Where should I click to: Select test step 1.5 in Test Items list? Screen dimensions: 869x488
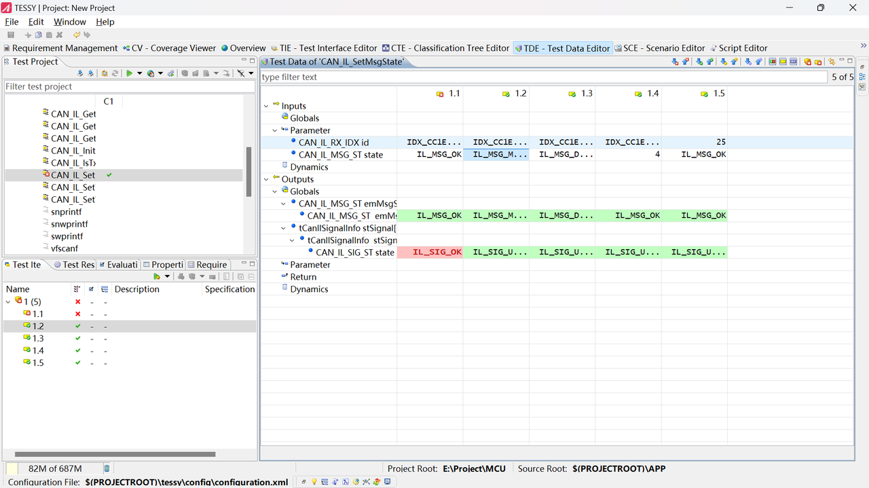pyautogui.click(x=38, y=362)
